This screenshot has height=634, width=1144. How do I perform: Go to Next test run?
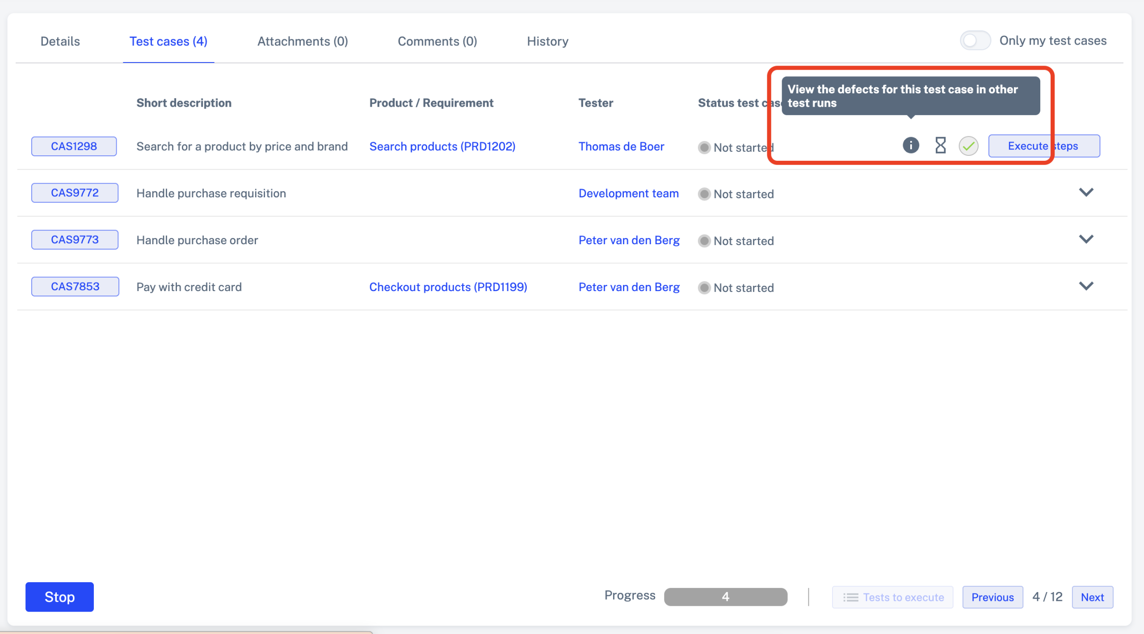1092,597
